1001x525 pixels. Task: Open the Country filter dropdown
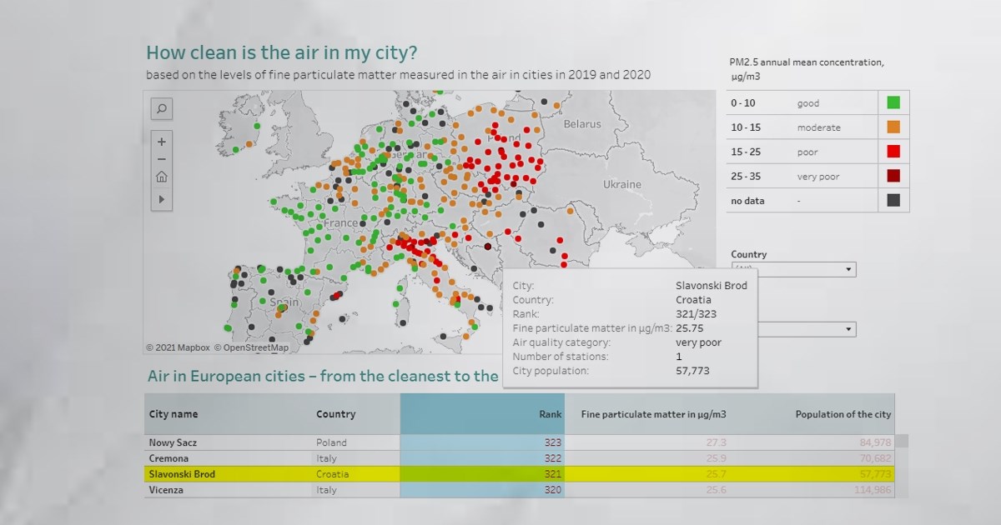click(x=848, y=270)
